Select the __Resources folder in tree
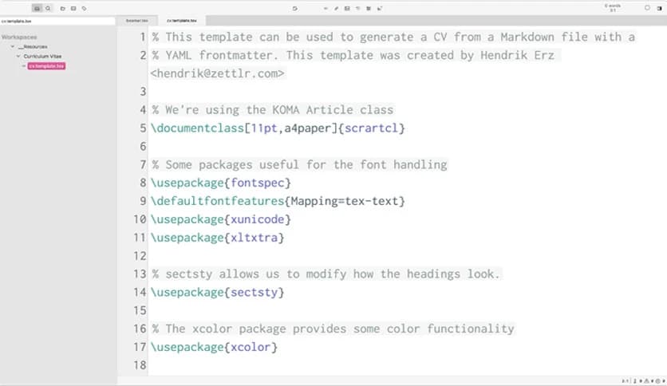Screen dimensions: 667x386 tap(33, 46)
